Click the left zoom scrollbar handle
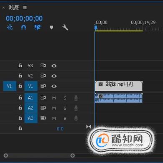Screen dimensions: 163x163 [6, 155]
